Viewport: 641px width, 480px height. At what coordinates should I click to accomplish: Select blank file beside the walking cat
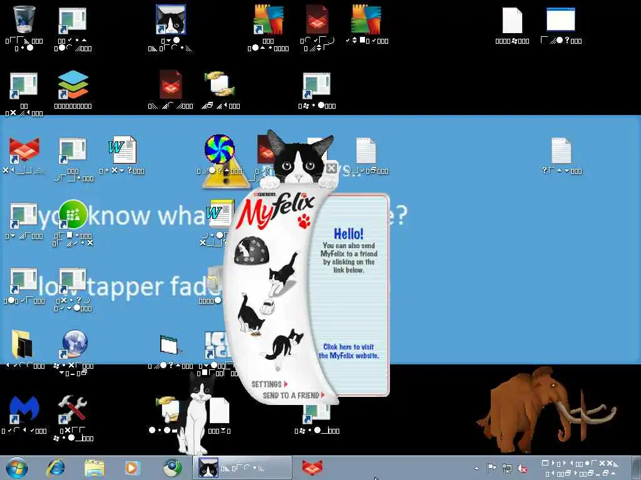click(x=219, y=410)
